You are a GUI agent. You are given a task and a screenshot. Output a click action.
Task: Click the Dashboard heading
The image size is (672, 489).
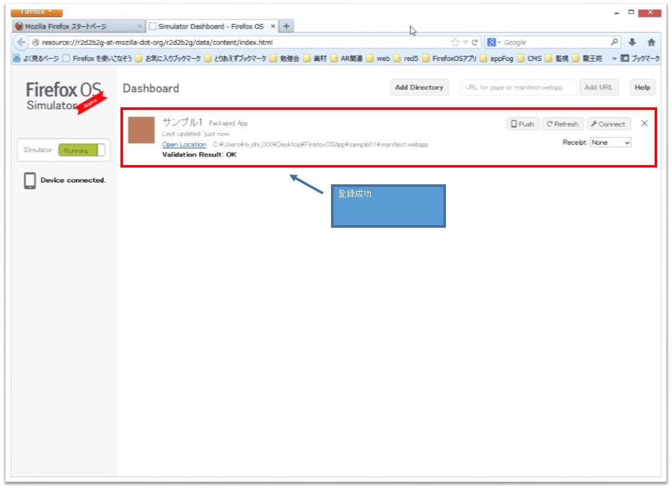pos(151,88)
